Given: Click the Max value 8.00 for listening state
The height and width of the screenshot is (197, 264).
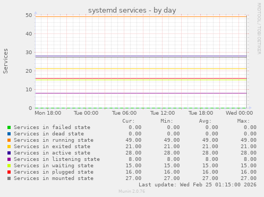Looking at the screenshot, I should click(250, 159).
